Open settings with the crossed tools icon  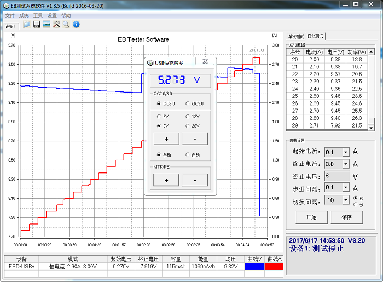[x=56, y=25]
